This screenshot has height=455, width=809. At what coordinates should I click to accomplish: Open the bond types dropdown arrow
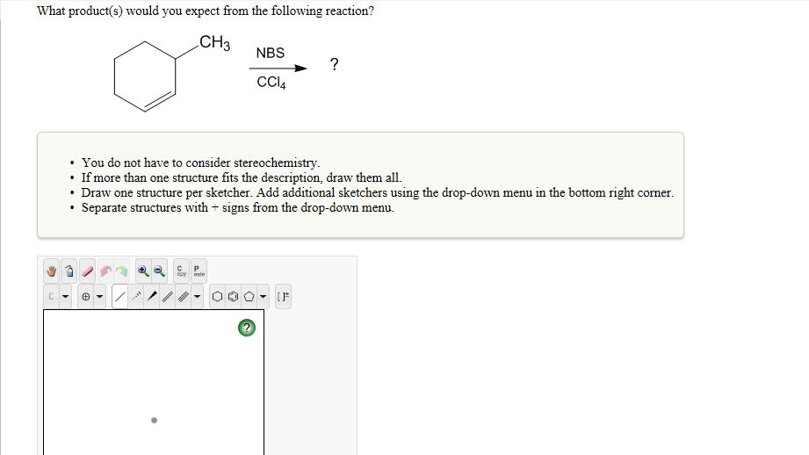(197, 297)
